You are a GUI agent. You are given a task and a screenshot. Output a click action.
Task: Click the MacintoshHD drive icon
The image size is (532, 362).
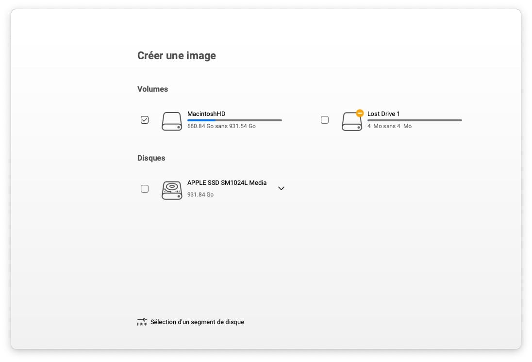pos(172,121)
